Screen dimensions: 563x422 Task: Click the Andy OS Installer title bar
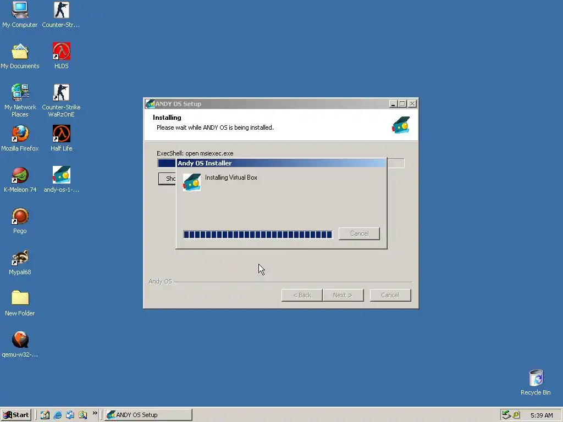(x=281, y=163)
